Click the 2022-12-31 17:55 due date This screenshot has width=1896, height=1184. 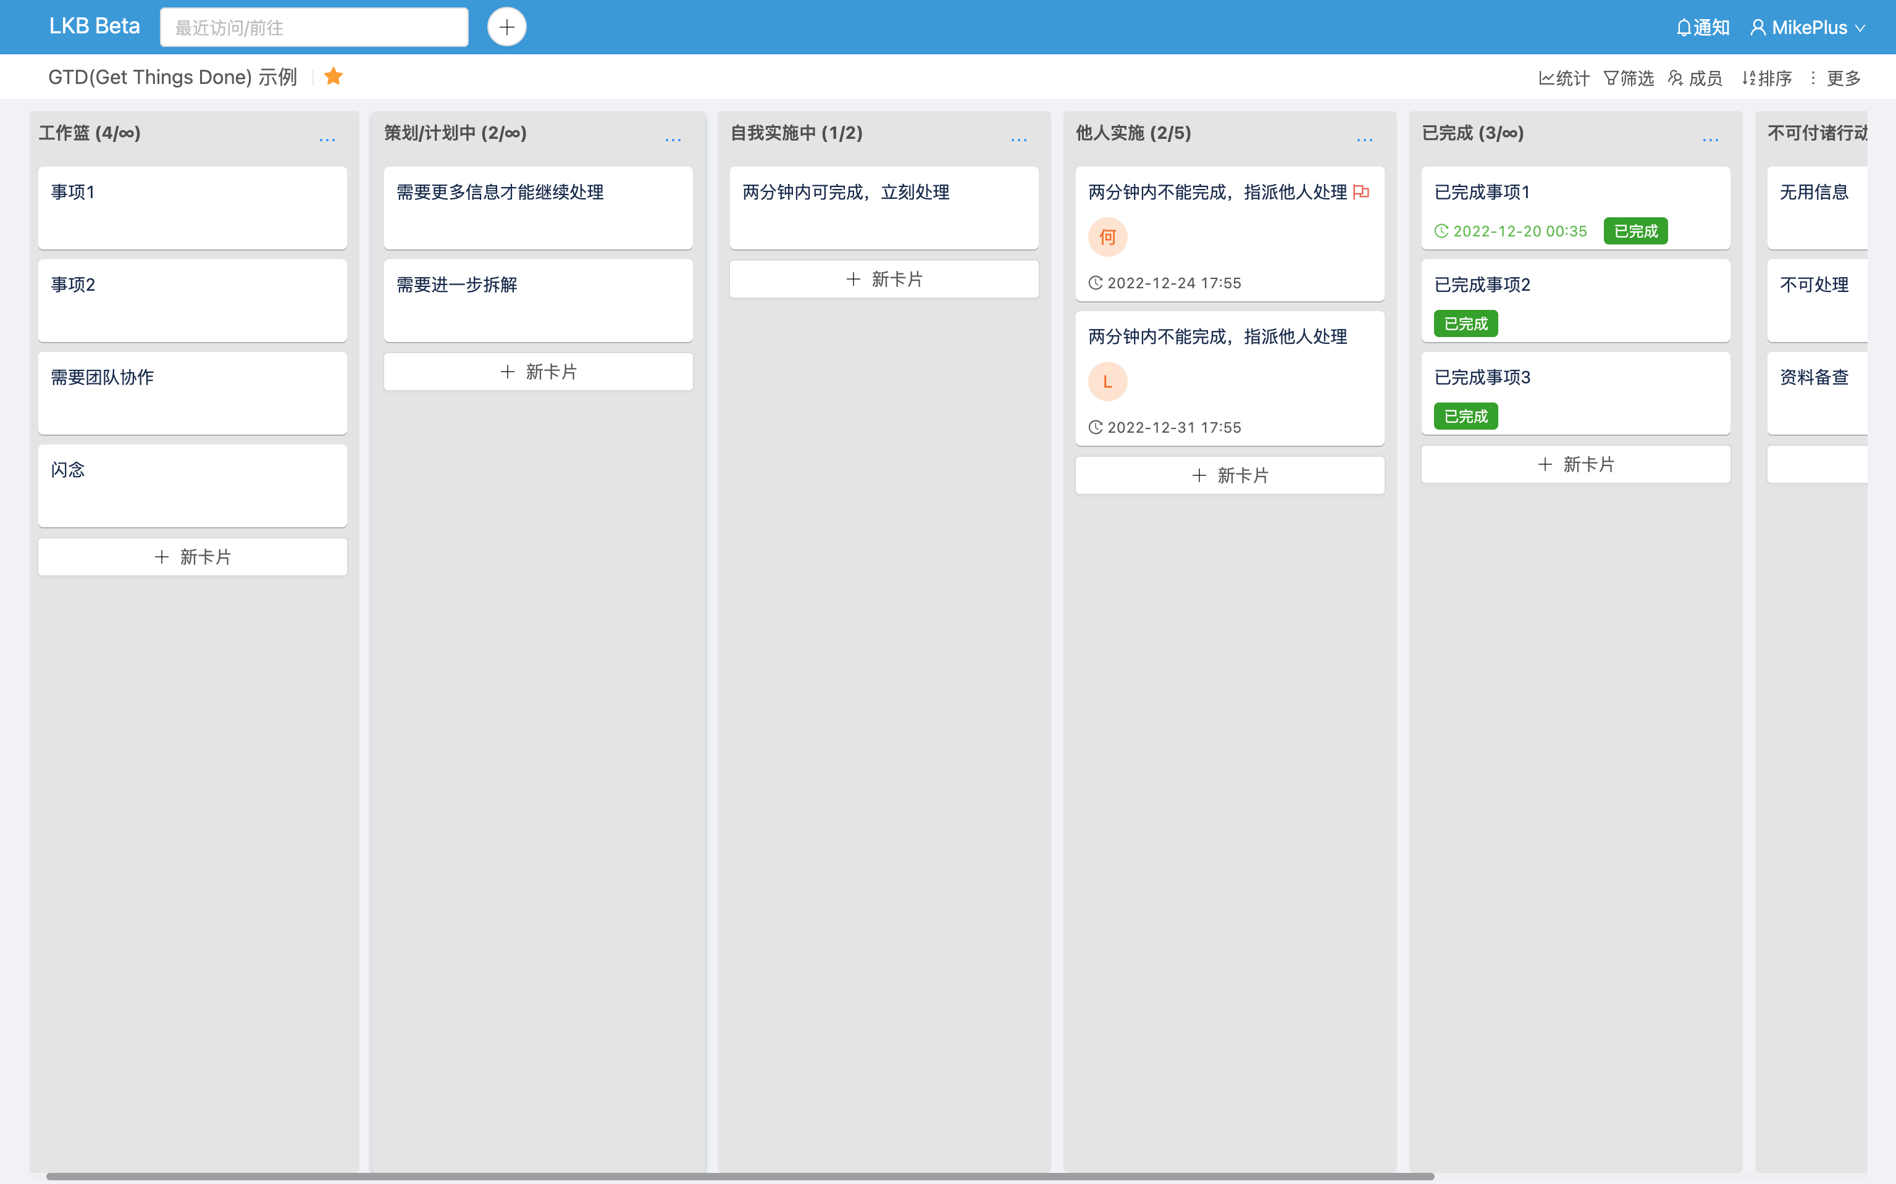click(x=1165, y=428)
